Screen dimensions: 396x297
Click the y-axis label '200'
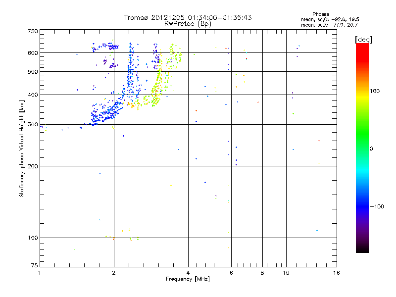[x=33, y=166]
